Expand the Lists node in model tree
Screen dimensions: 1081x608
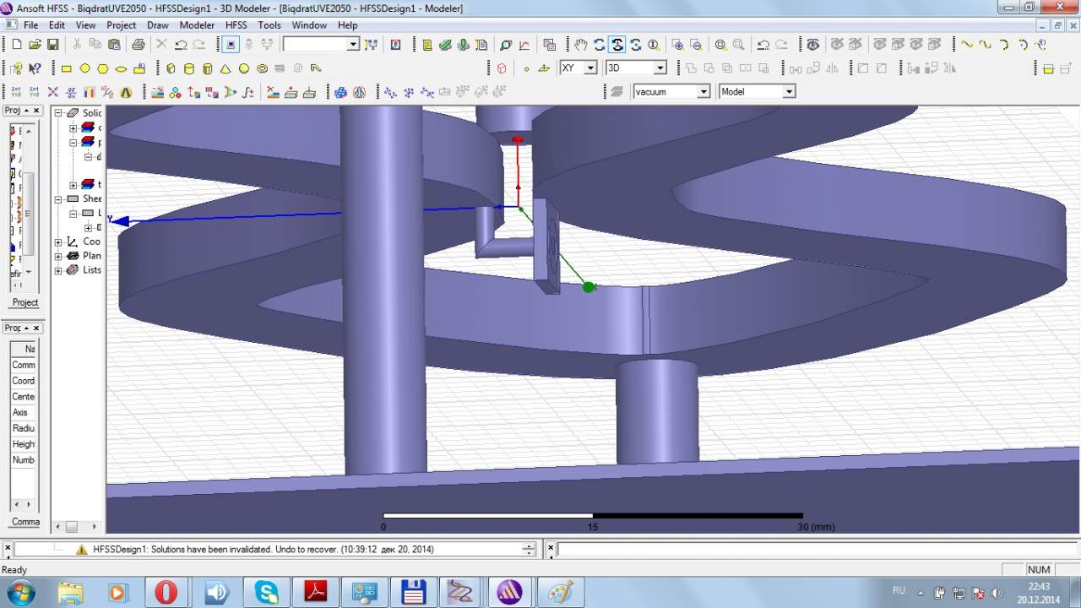coord(59,270)
